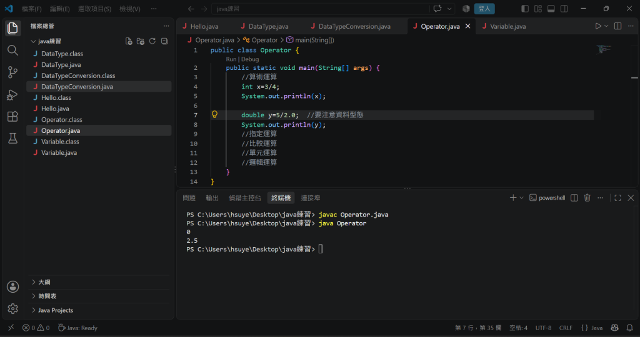This screenshot has height=337, width=640.
Task: Click Run code lens above main
Action: 231,59
